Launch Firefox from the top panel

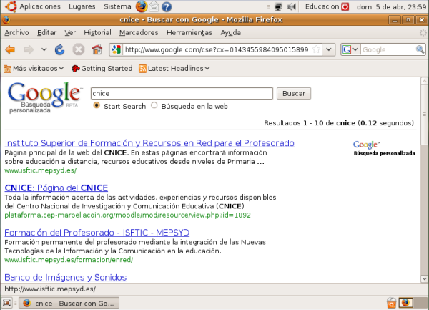[x=141, y=6]
